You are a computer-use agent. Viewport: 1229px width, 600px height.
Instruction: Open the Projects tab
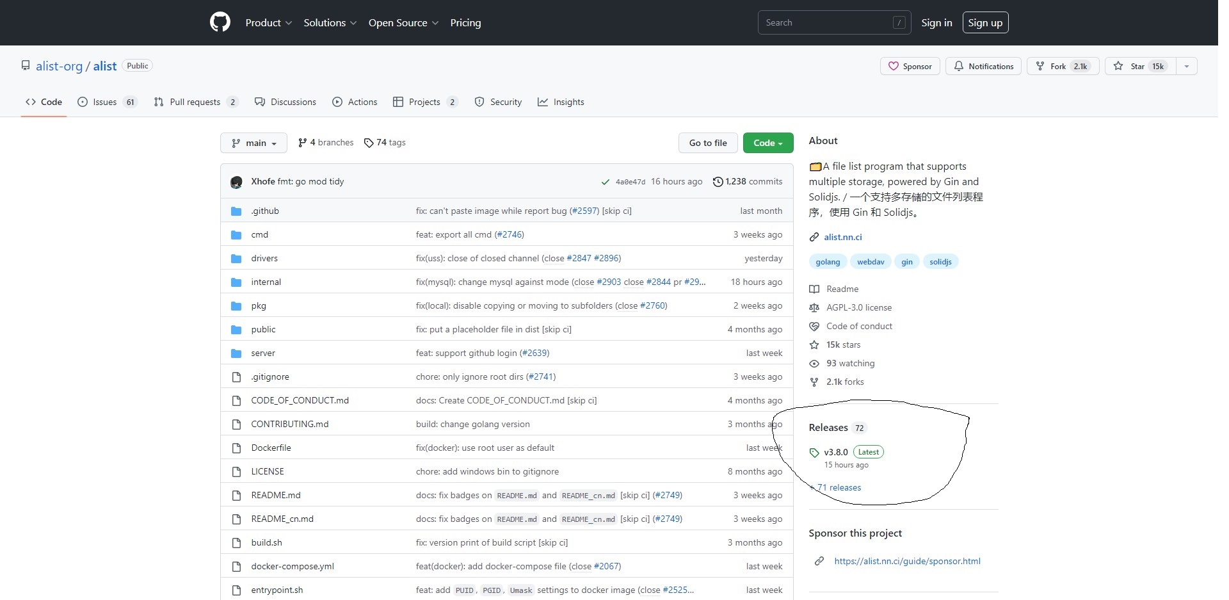[425, 102]
